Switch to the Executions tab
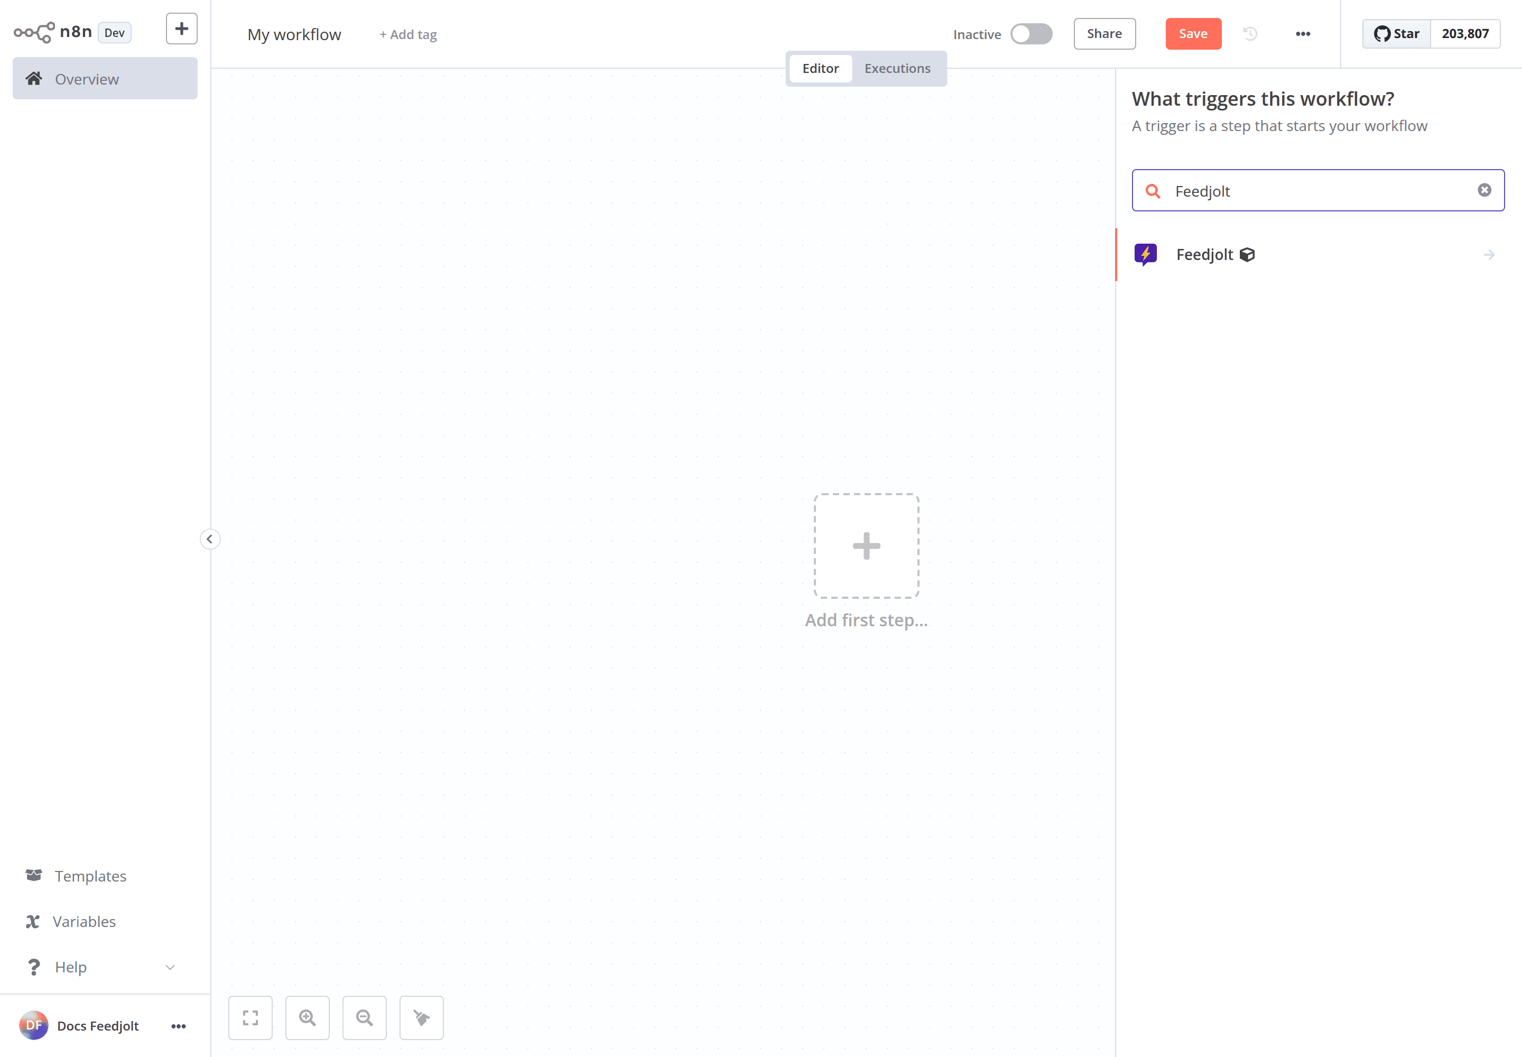The image size is (1522, 1057). (x=897, y=68)
